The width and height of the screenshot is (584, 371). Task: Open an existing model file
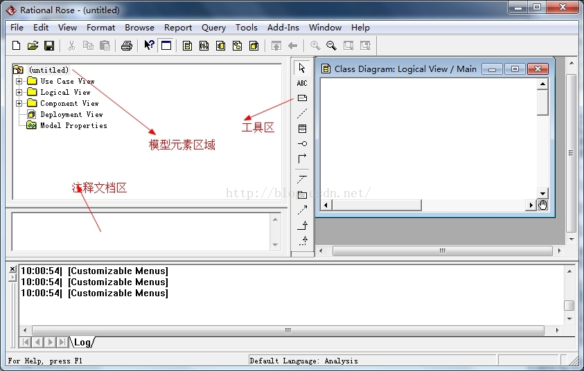pyautogui.click(x=33, y=46)
